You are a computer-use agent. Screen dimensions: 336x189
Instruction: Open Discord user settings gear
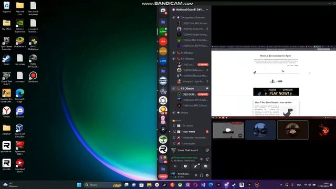207,175
